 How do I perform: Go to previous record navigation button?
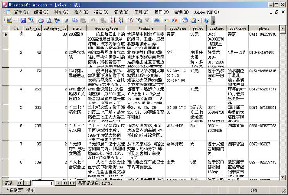27,183
